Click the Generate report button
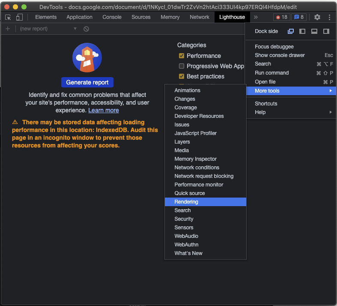This screenshot has width=337, height=306. coord(87,82)
